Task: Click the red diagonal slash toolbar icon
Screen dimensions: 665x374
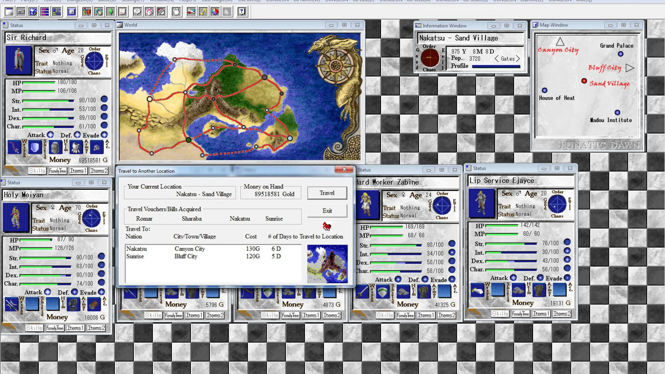Action: 161,12
